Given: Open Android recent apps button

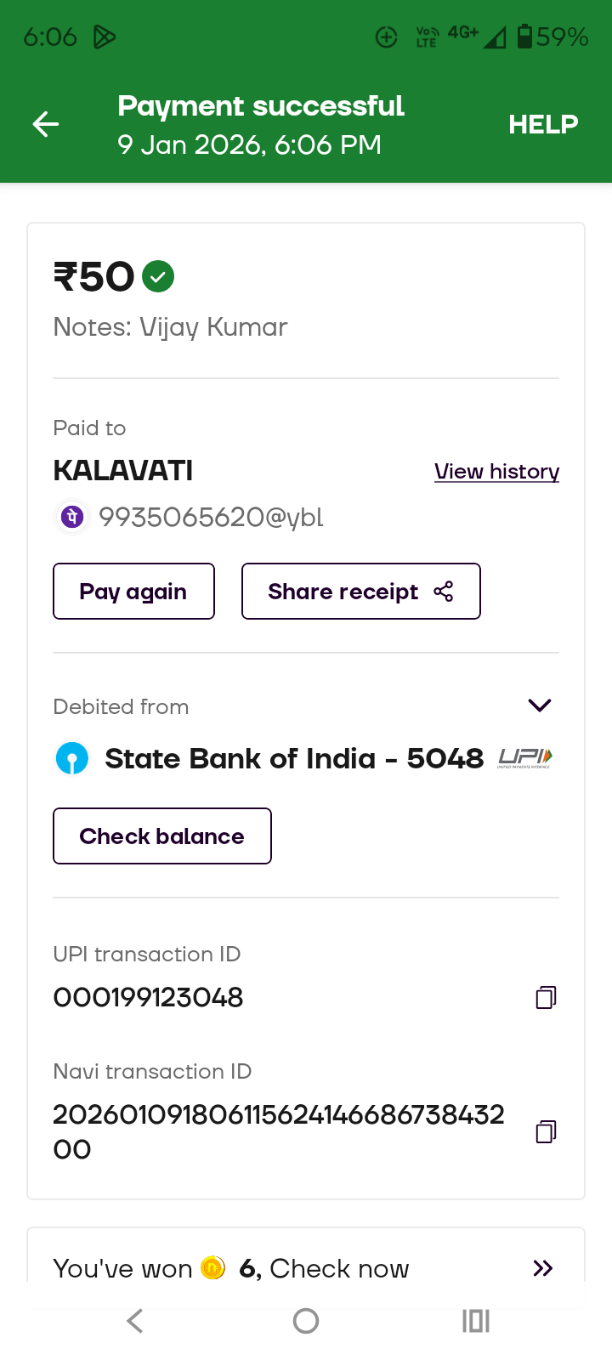Looking at the screenshot, I should [476, 1321].
